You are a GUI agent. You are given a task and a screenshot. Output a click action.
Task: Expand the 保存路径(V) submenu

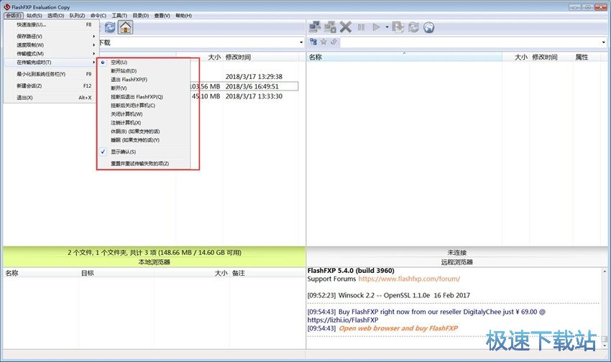(50, 36)
